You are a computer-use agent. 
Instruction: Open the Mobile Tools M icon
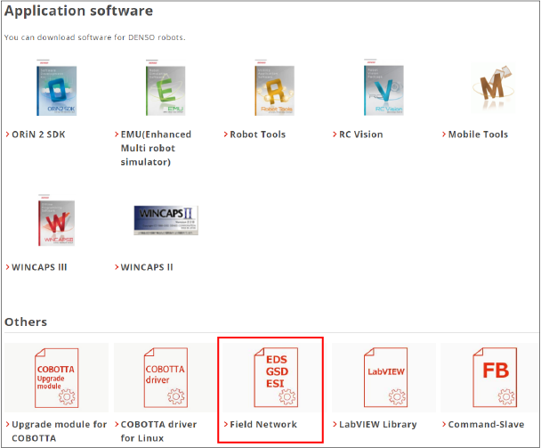492,90
